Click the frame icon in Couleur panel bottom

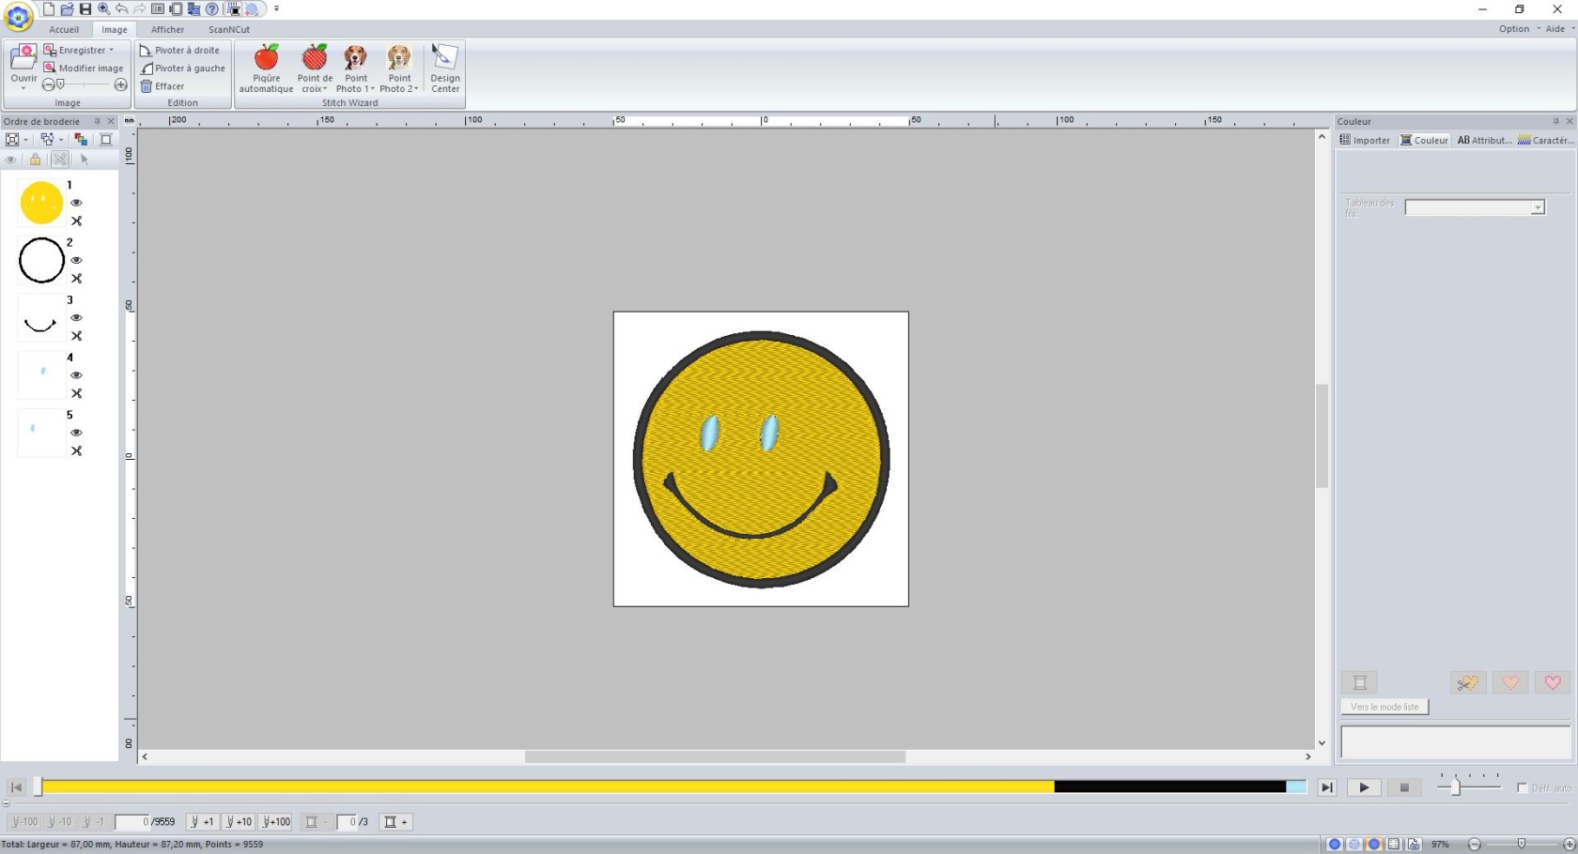(x=1359, y=682)
